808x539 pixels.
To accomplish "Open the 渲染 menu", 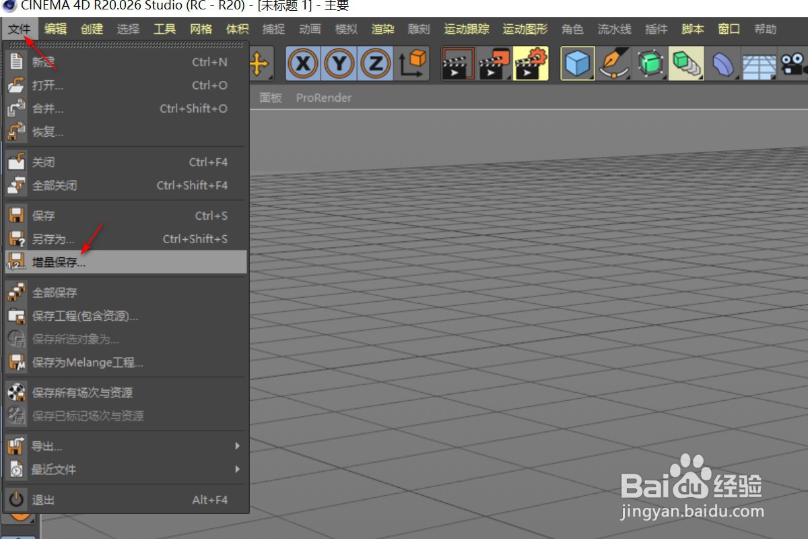I will pyautogui.click(x=383, y=29).
